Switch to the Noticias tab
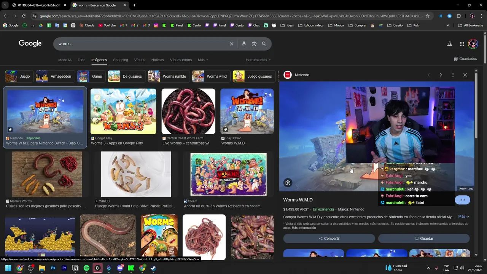Viewport: 487px width, 274px height. click(158, 60)
